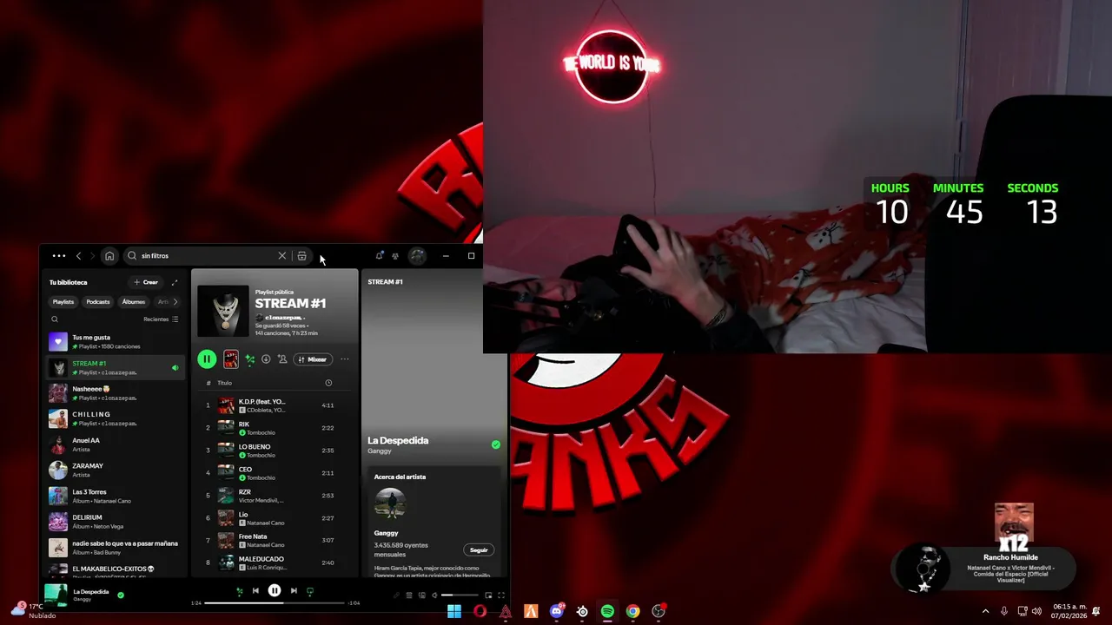Select track LO BUENO

tap(273, 451)
